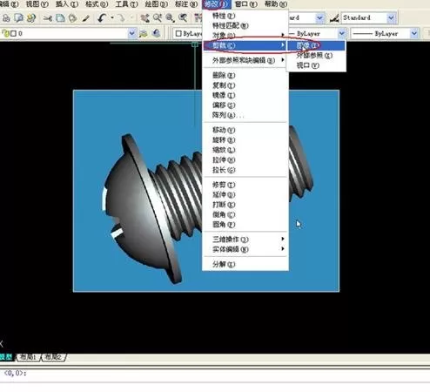Select 外部参照 (X) in the clip submenu
The image size is (430, 392).
316,55
